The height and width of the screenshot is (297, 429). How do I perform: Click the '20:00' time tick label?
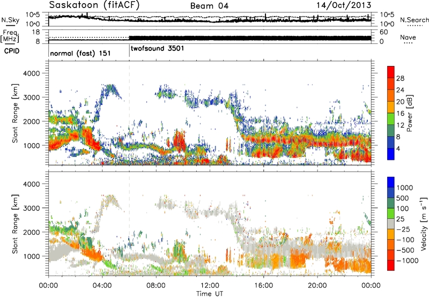coord(317,286)
